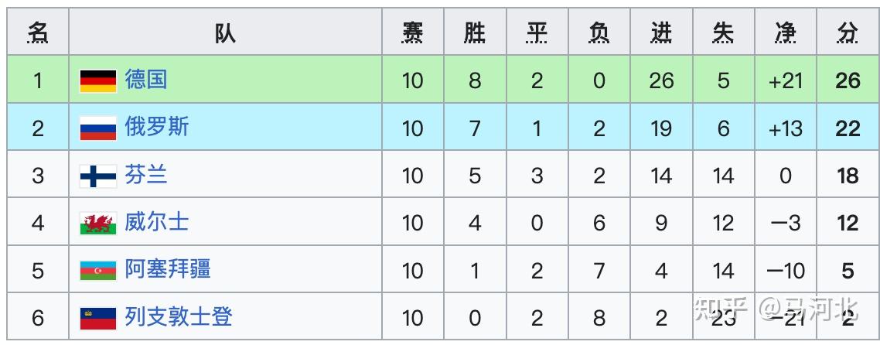Screen dimensions: 880x345
Task: Click the 赛 matches played header
Action: [x=412, y=32]
